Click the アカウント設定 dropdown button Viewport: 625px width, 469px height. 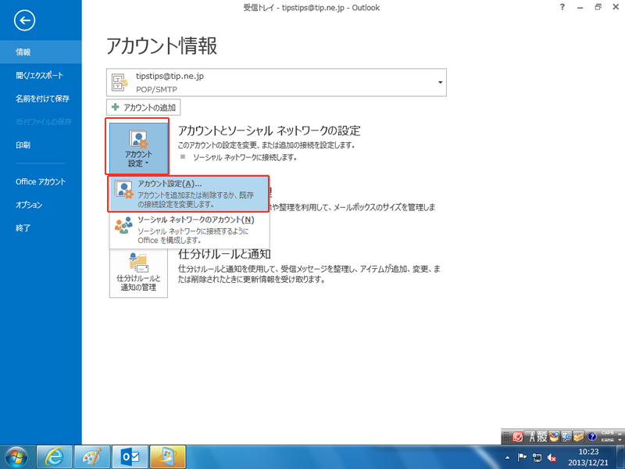[138, 147]
